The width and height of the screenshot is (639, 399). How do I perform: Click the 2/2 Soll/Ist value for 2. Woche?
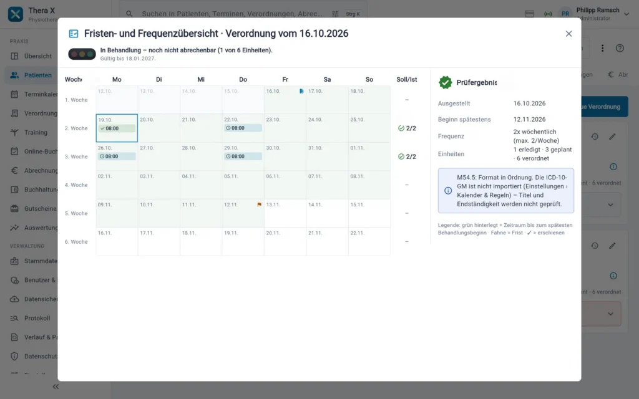(x=407, y=128)
